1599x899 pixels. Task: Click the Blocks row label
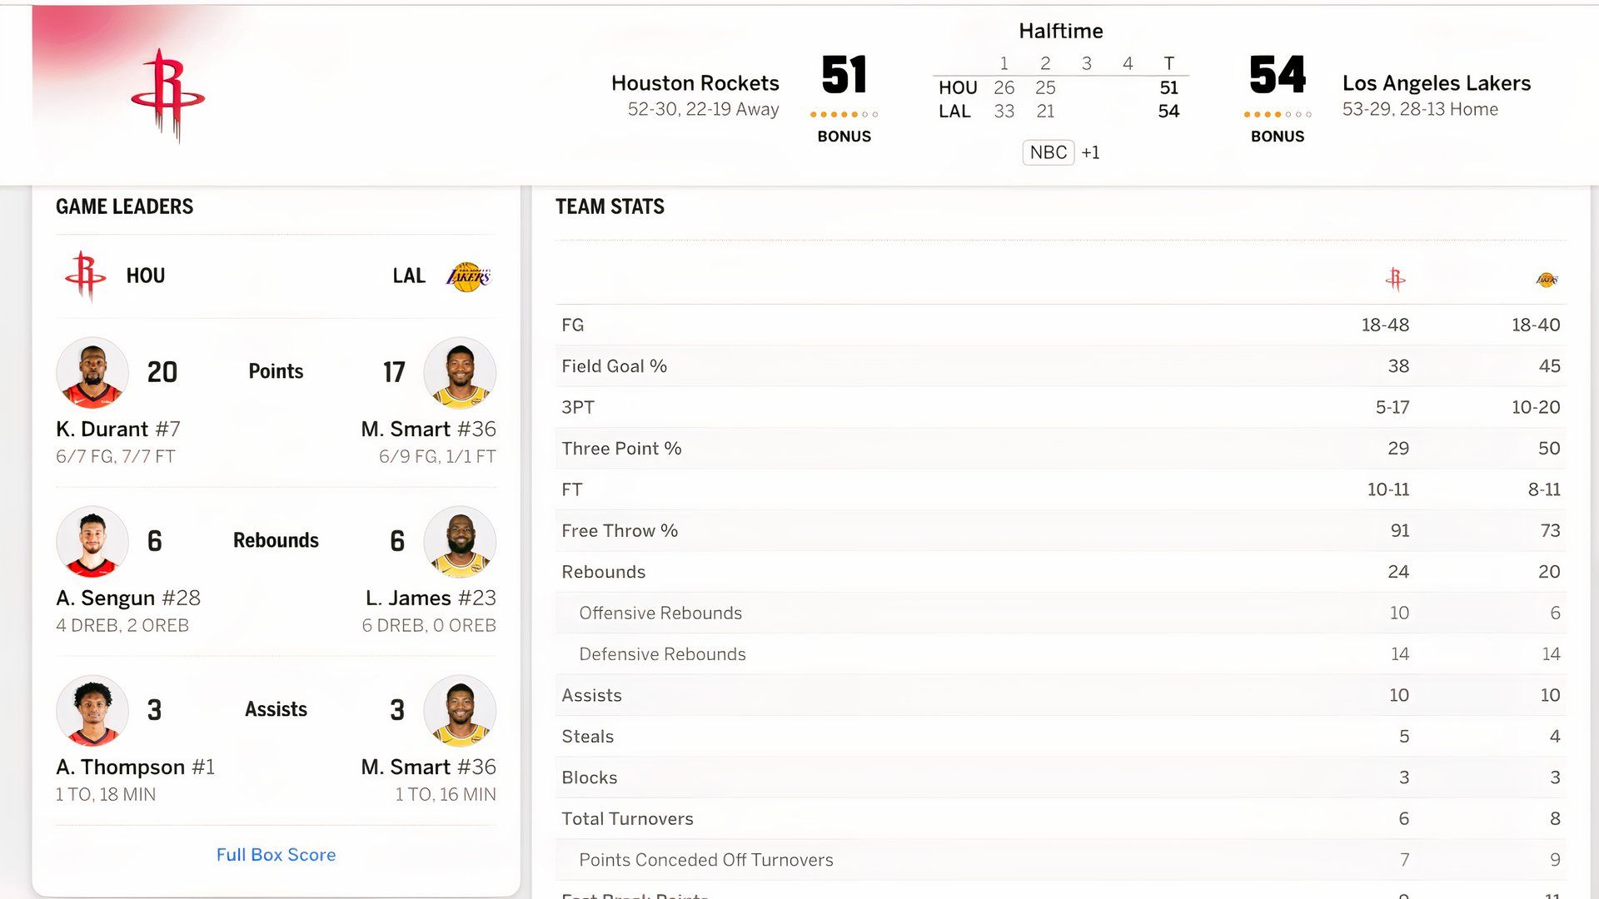click(x=590, y=777)
